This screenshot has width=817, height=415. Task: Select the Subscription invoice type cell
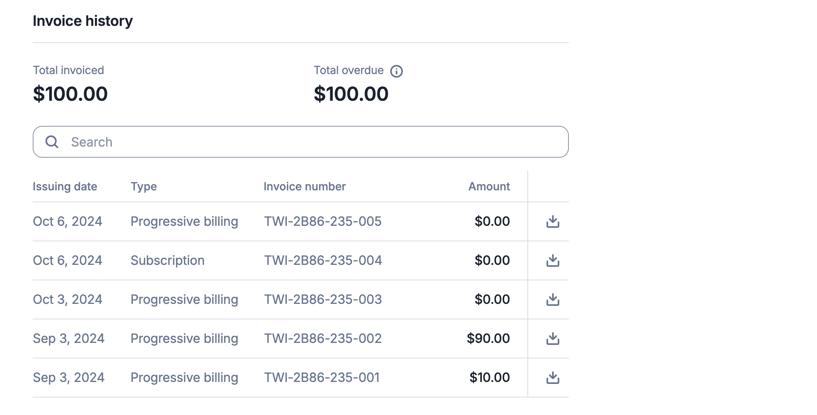point(168,260)
